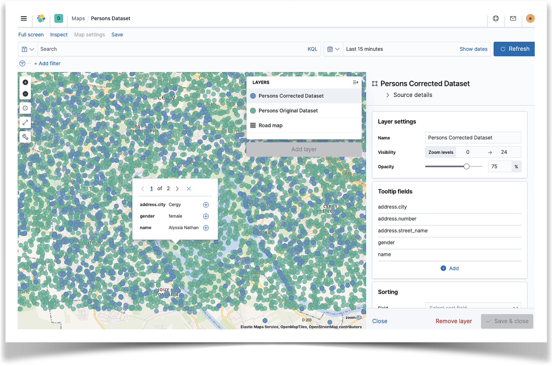This screenshot has width=552, height=366.
Task: Expand the map to fullscreen with arrow icon
Action: (25, 122)
